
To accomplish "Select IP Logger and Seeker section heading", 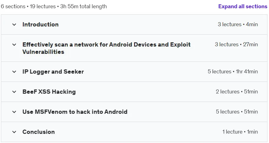I will click(x=53, y=71).
